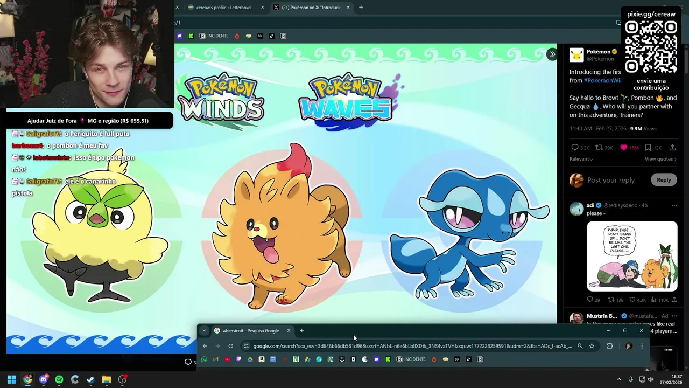Open the Google Docs bookmark
Viewport: 689px width, 388px height.
(x=273, y=359)
